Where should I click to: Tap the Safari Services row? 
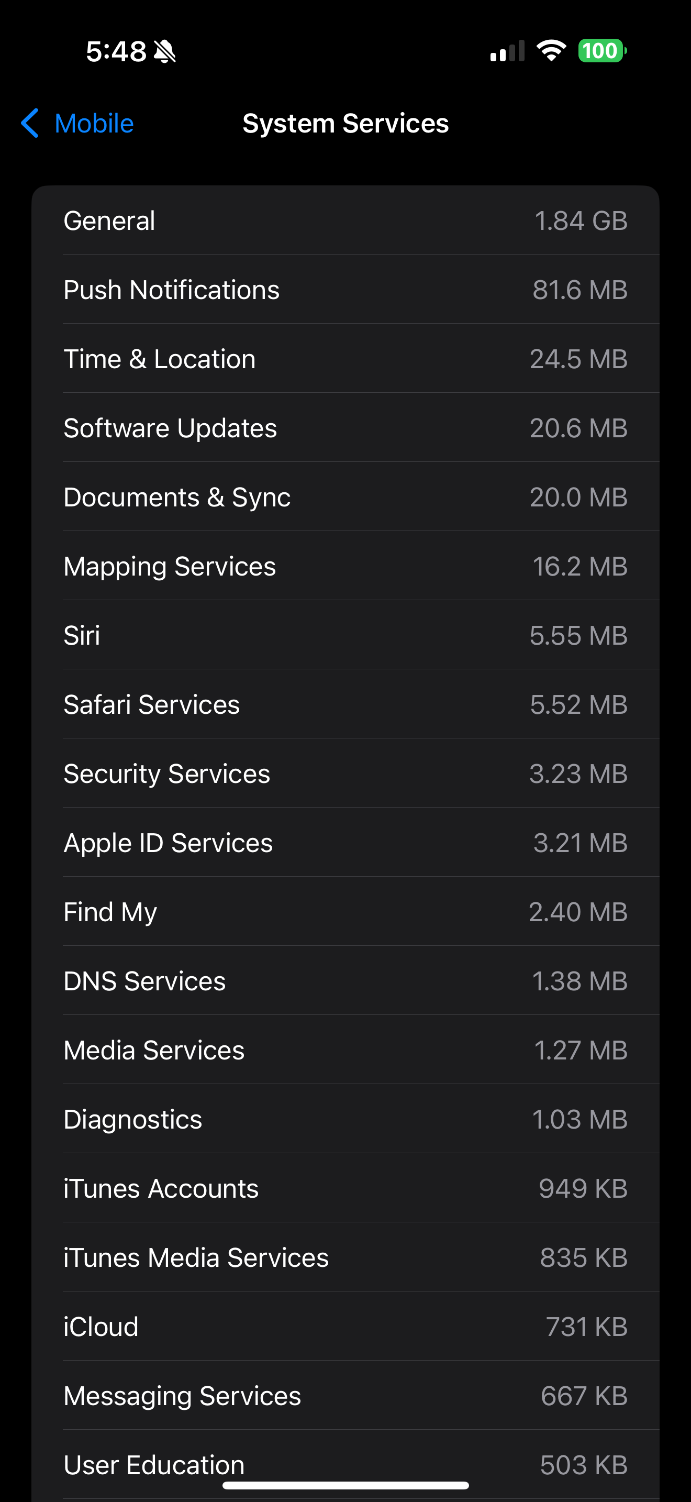[x=345, y=704]
